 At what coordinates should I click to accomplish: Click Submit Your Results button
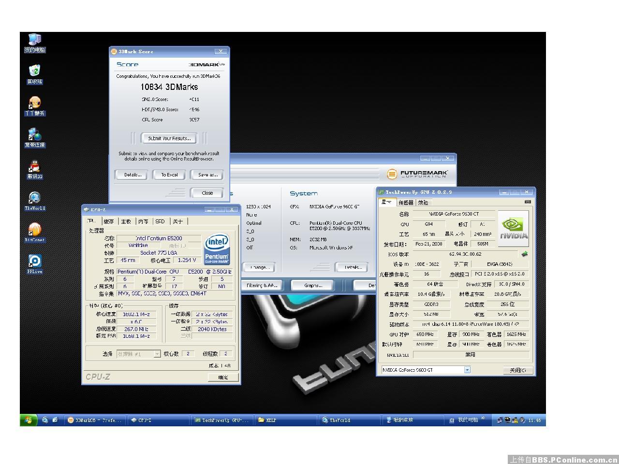[169, 138]
